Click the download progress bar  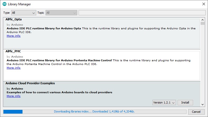95,112
